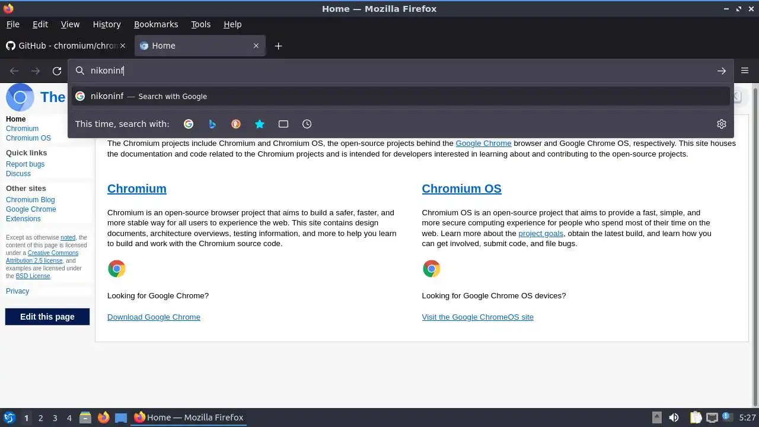The image size is (759, 427).
Task: Click the Home link in sidebar
Action: click(16, 119)
